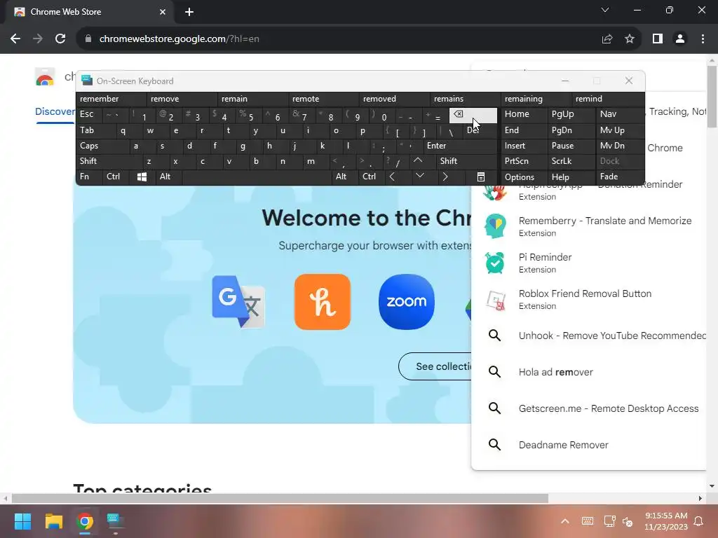Click the Enter key on keyboard
This screenshot has width=718, height=538.
(460, 146)
